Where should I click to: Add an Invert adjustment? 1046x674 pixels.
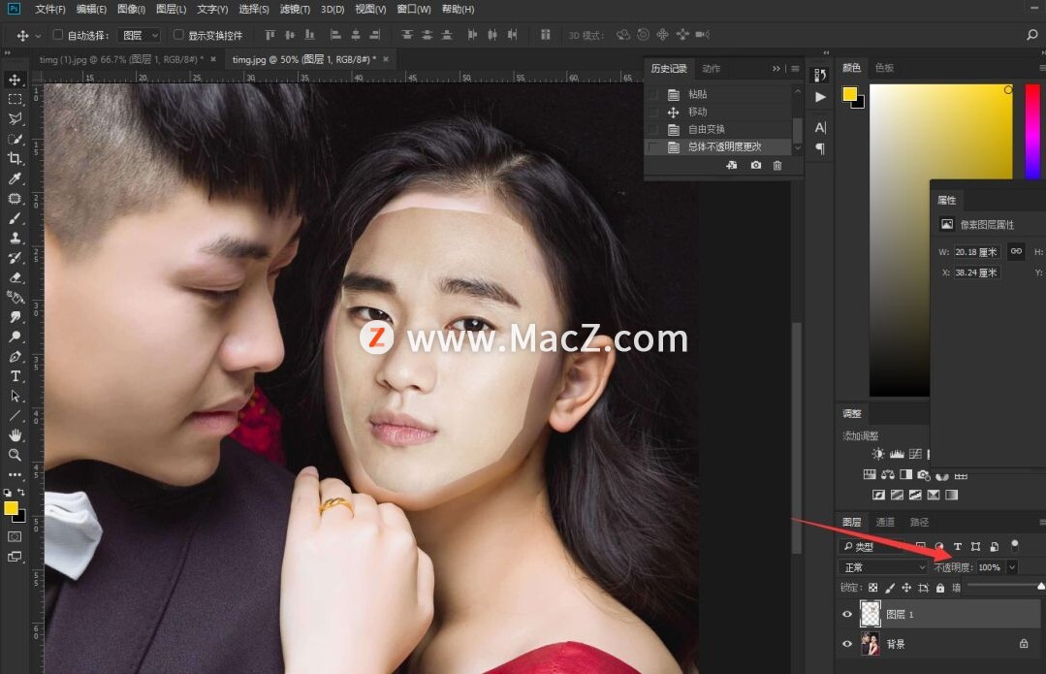coord(878,495)
